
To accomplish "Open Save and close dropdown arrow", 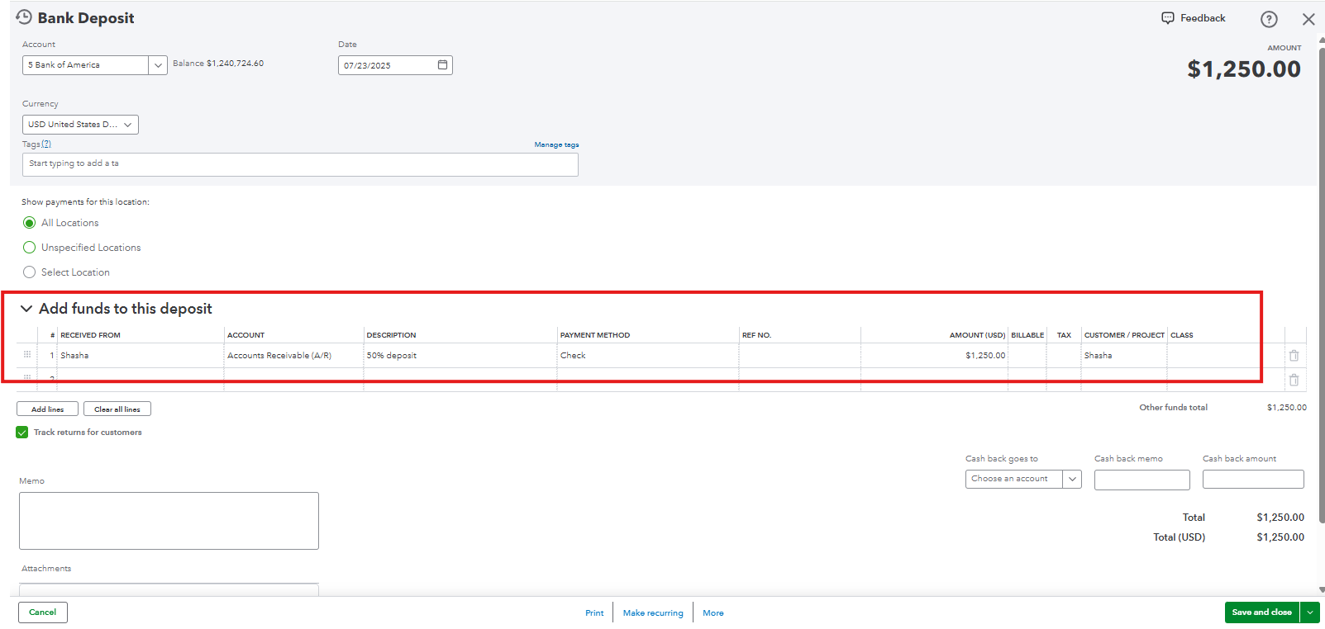I will point(1310,612).
